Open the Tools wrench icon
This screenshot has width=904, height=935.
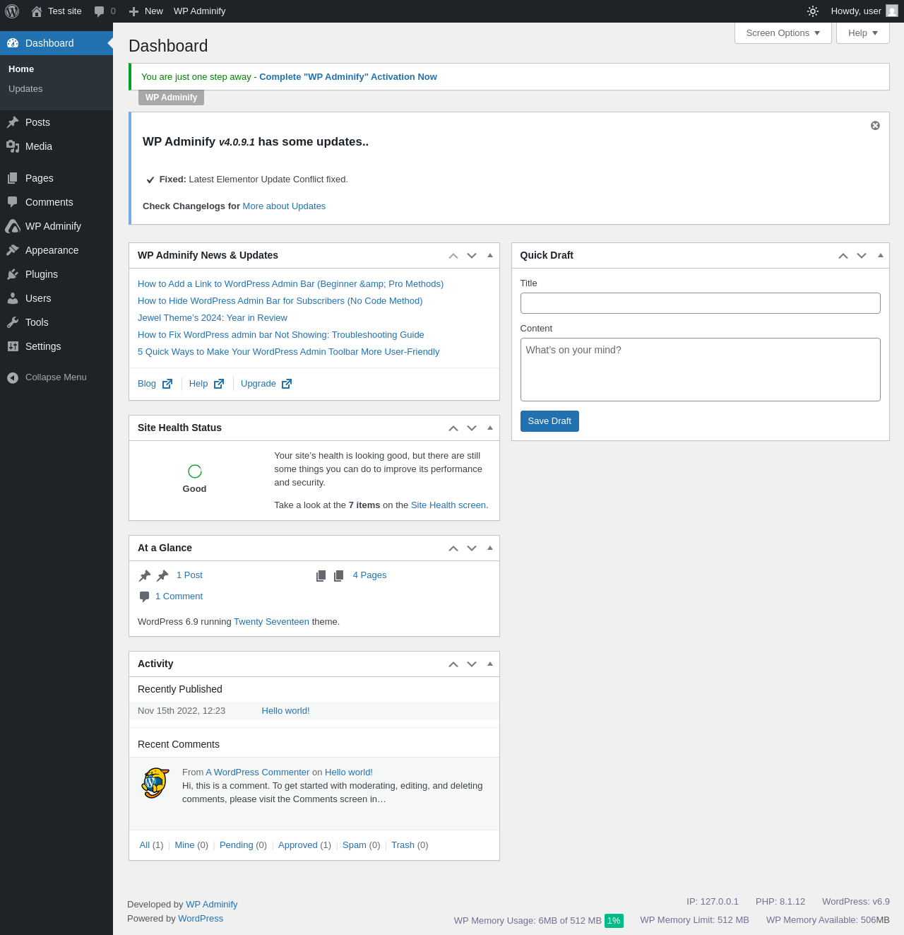pyautogui.click(x=13, y=322)
